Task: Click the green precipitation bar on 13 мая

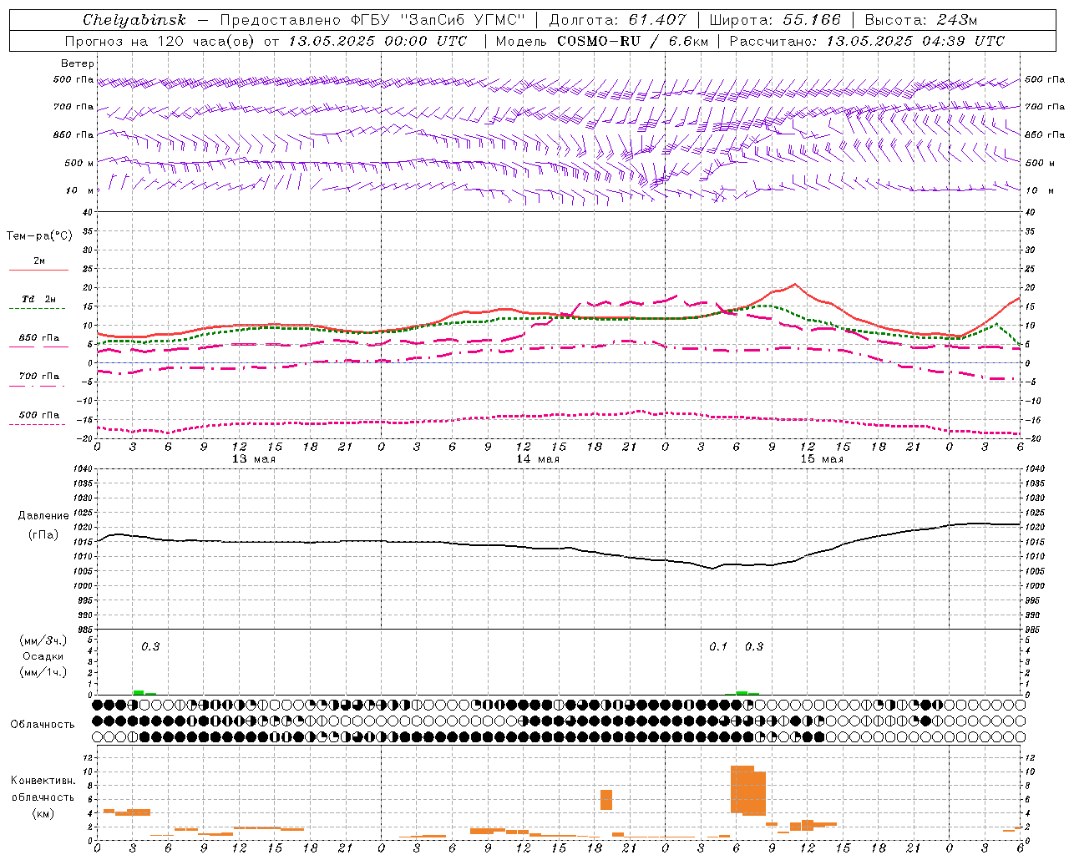Action: 144,692
